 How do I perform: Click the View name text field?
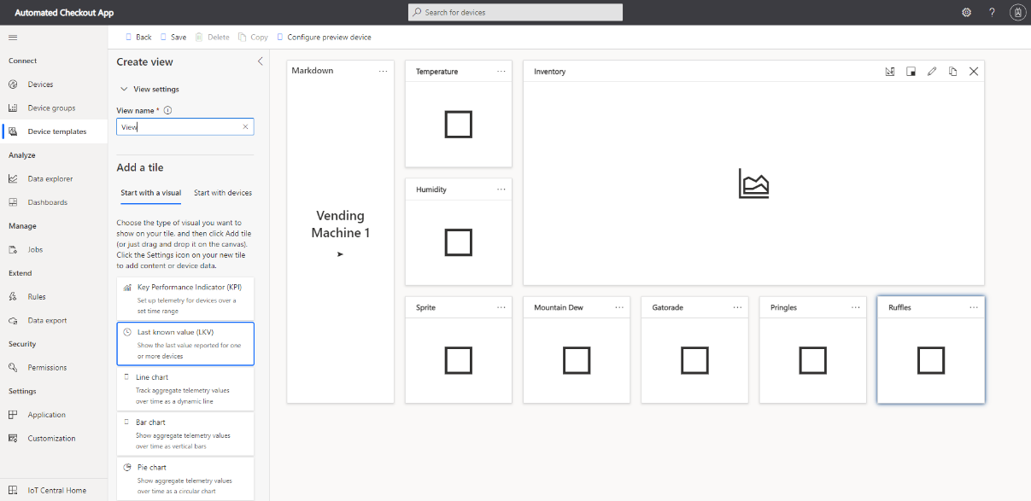(x=185, y=126)
